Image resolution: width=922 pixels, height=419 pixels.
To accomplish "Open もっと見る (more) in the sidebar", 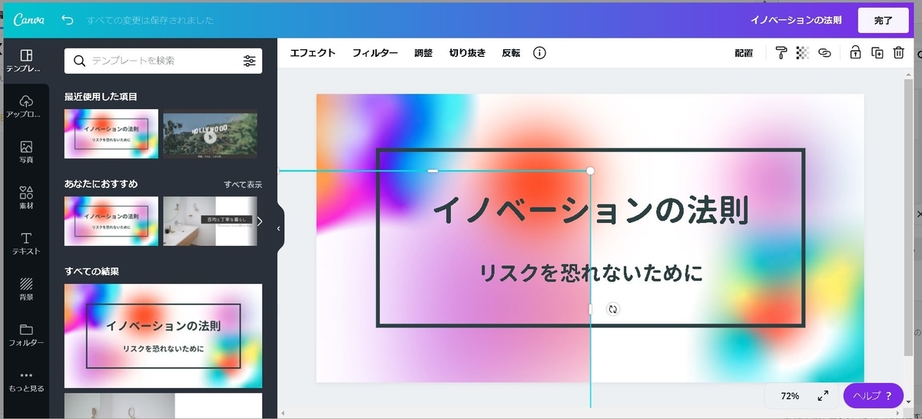I will pos(26,381).
